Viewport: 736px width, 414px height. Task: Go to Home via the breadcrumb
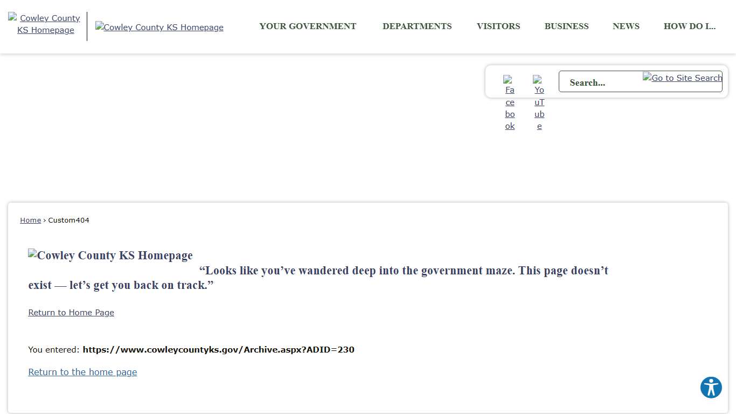[x=31, y=220]
